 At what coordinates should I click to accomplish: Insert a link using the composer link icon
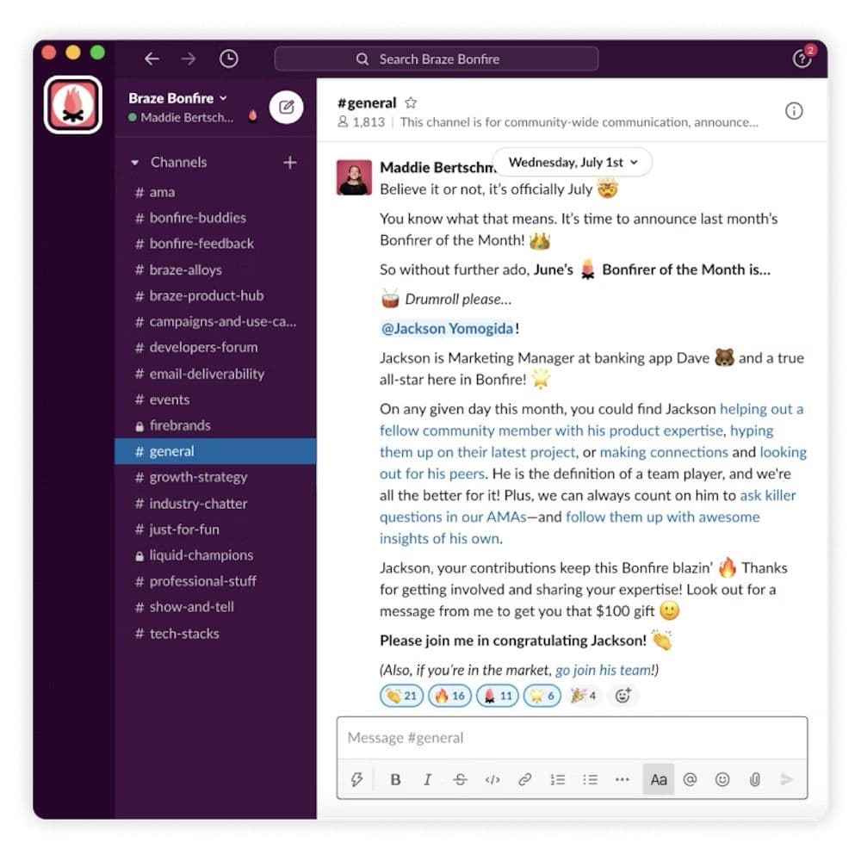tap(525, 779)
